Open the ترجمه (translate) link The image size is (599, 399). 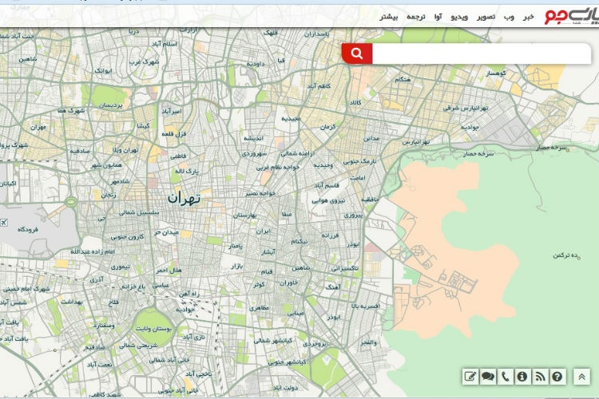(x=416, y=16)
